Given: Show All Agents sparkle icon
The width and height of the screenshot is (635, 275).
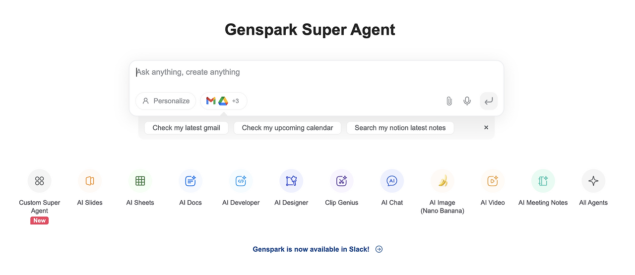Looking at the screenshot, I should (593, 181).
